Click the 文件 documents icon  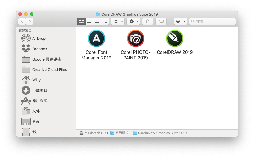point(26,111)
